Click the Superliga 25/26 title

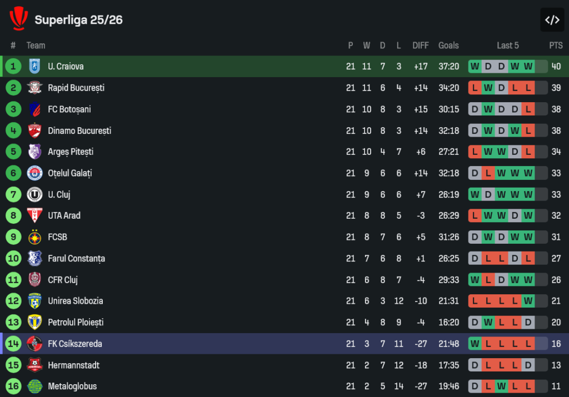pos(78,20)
